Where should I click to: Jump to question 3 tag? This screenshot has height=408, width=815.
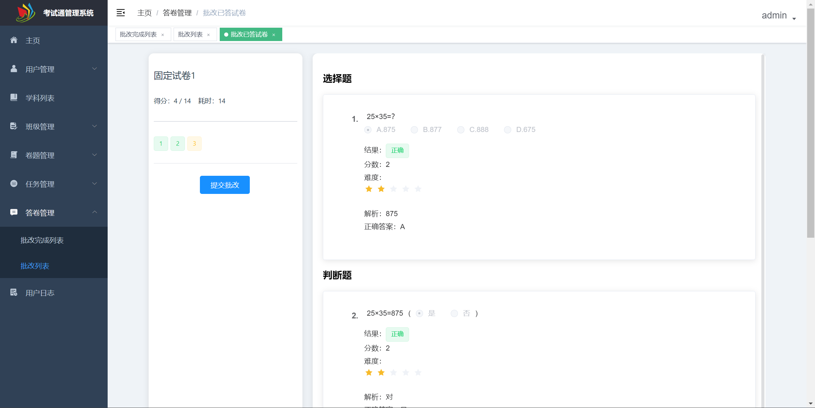click(194, 144)
